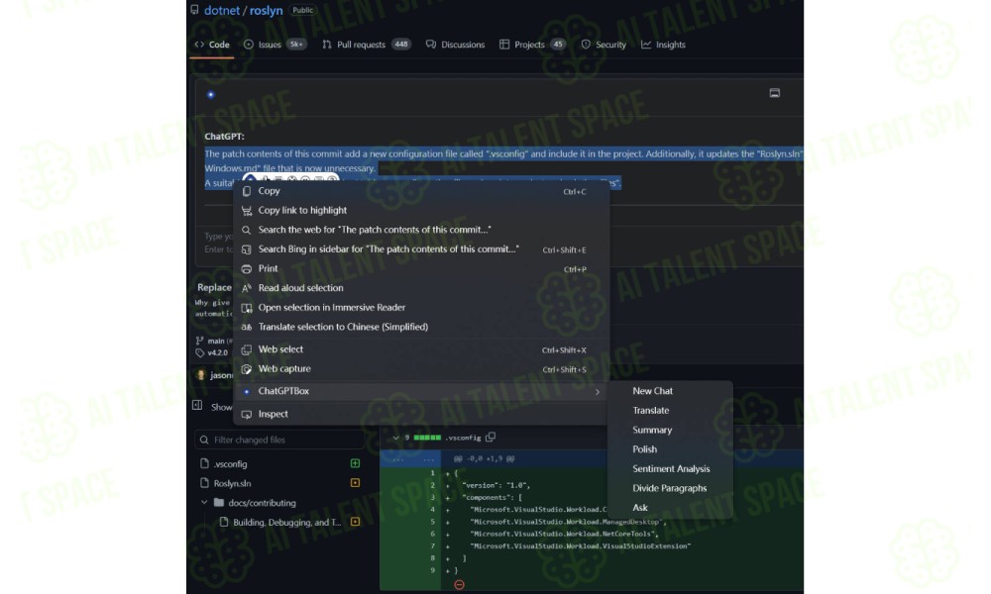Click the Inspect icon in the menu
The height and width of the screenshot is (594, 991).
[x=247, y=414]
